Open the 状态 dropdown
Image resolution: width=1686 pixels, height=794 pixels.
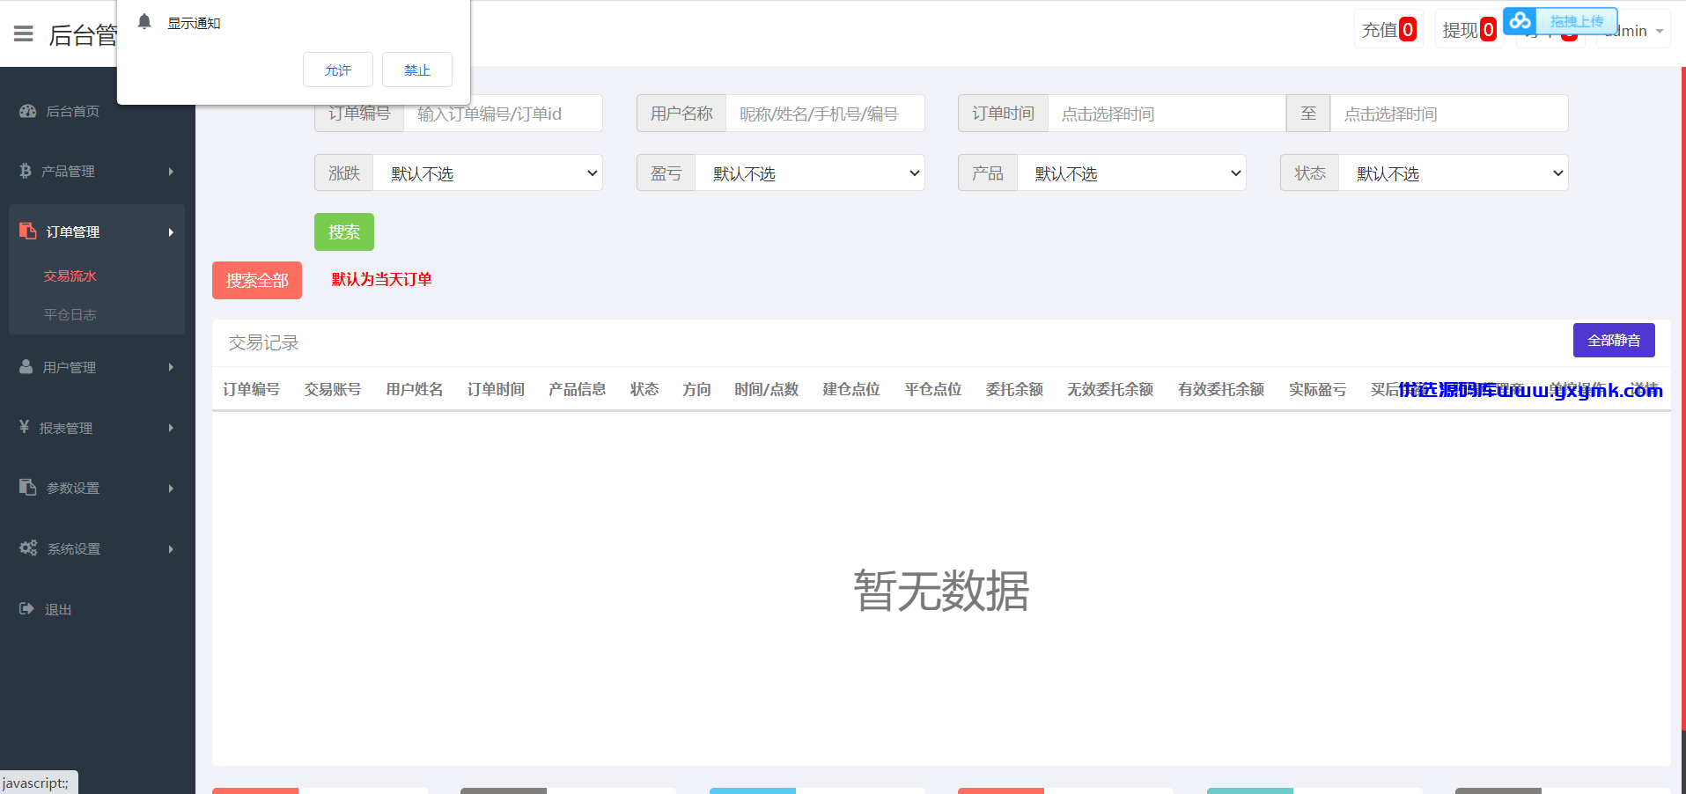click(1454, 173)
